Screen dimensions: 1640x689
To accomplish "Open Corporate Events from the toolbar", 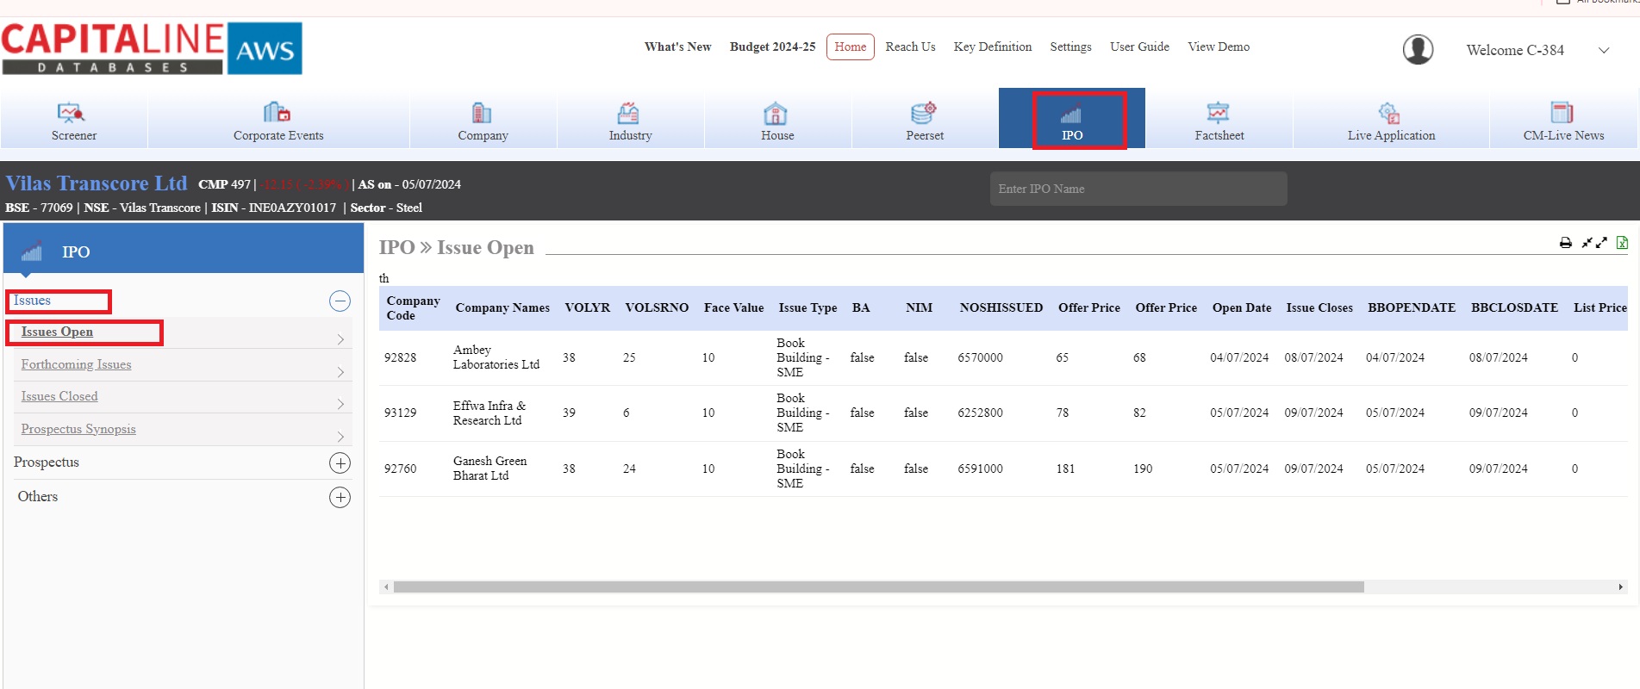I will [x=277, y=113].
